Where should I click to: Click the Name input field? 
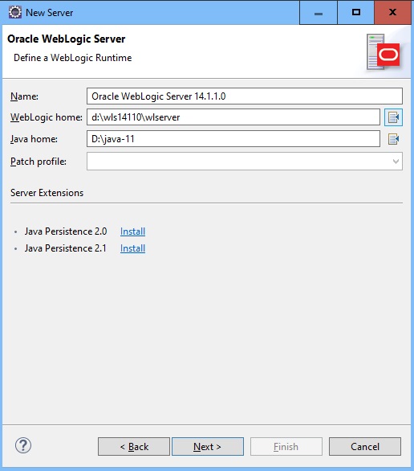click(x=245, y=96)
